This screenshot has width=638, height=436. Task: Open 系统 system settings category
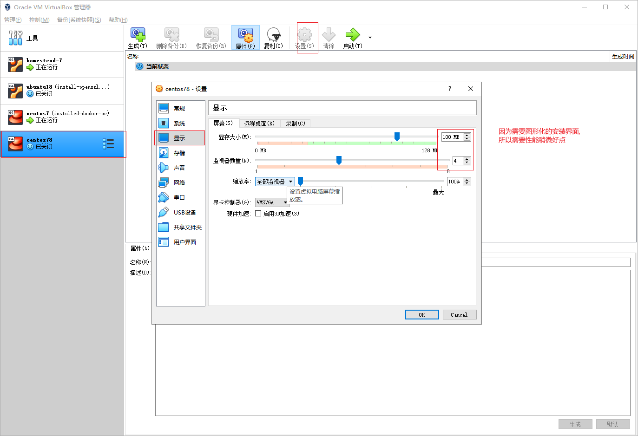click(x=180, y=123)
